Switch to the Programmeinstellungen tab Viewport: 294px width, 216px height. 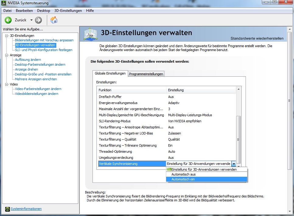click(x=146, y=74)
